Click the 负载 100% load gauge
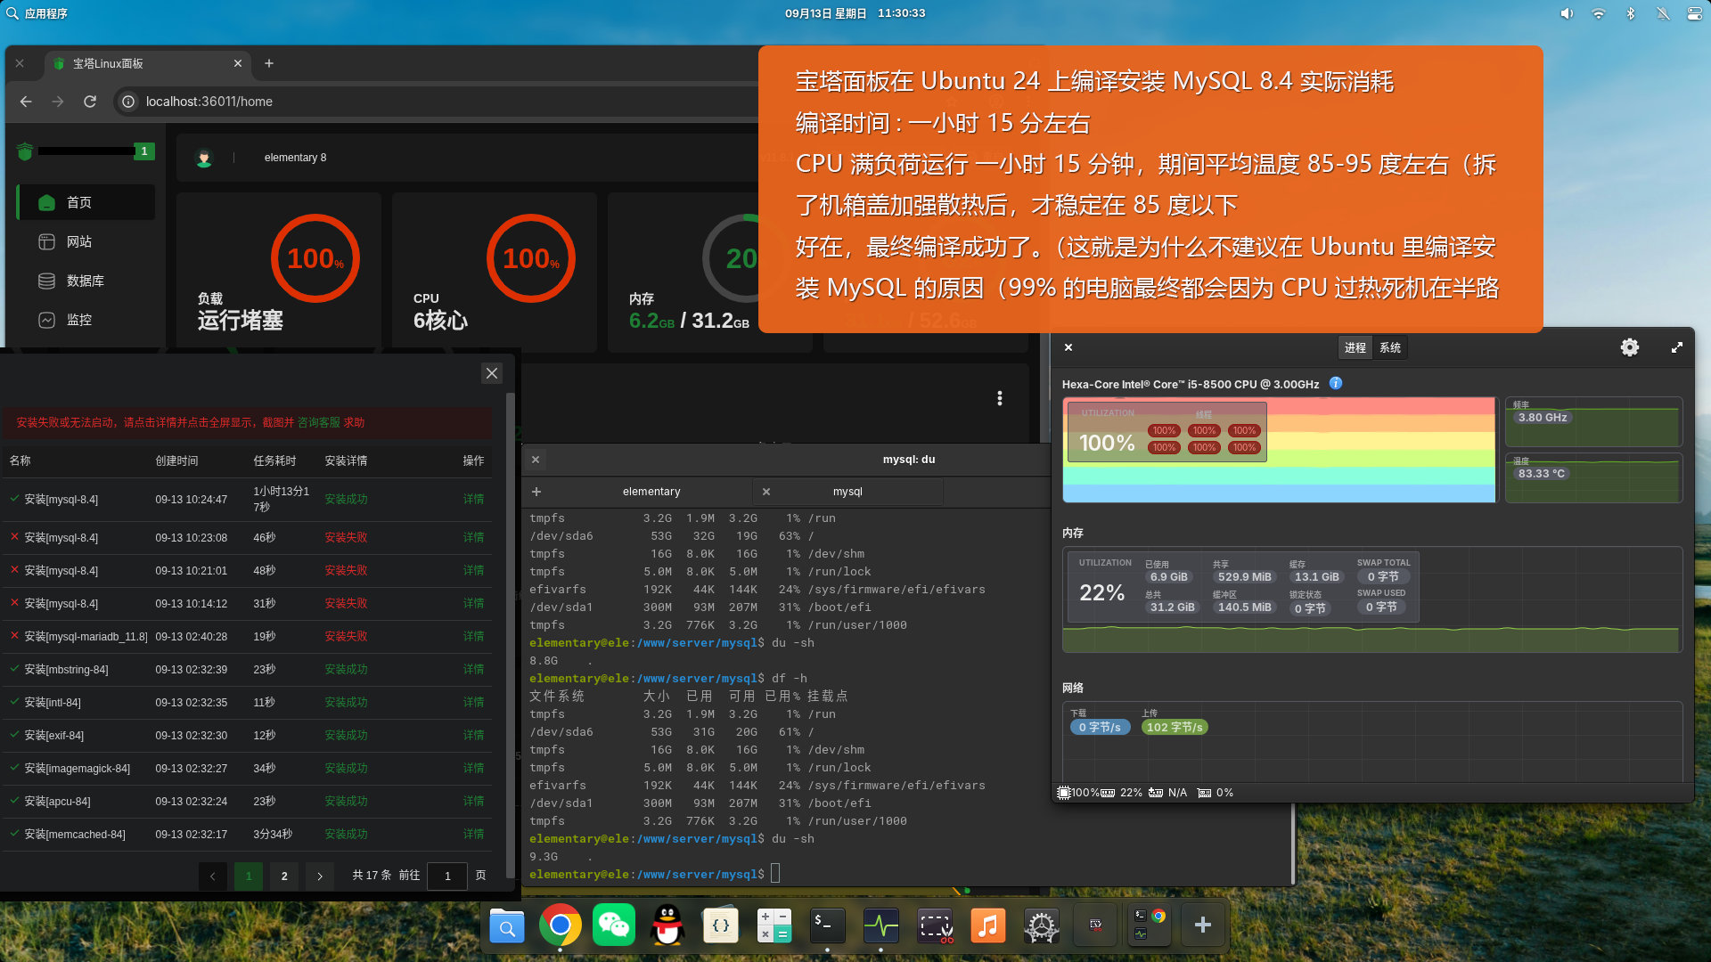 pyautogui.click(x=315, y=258)
